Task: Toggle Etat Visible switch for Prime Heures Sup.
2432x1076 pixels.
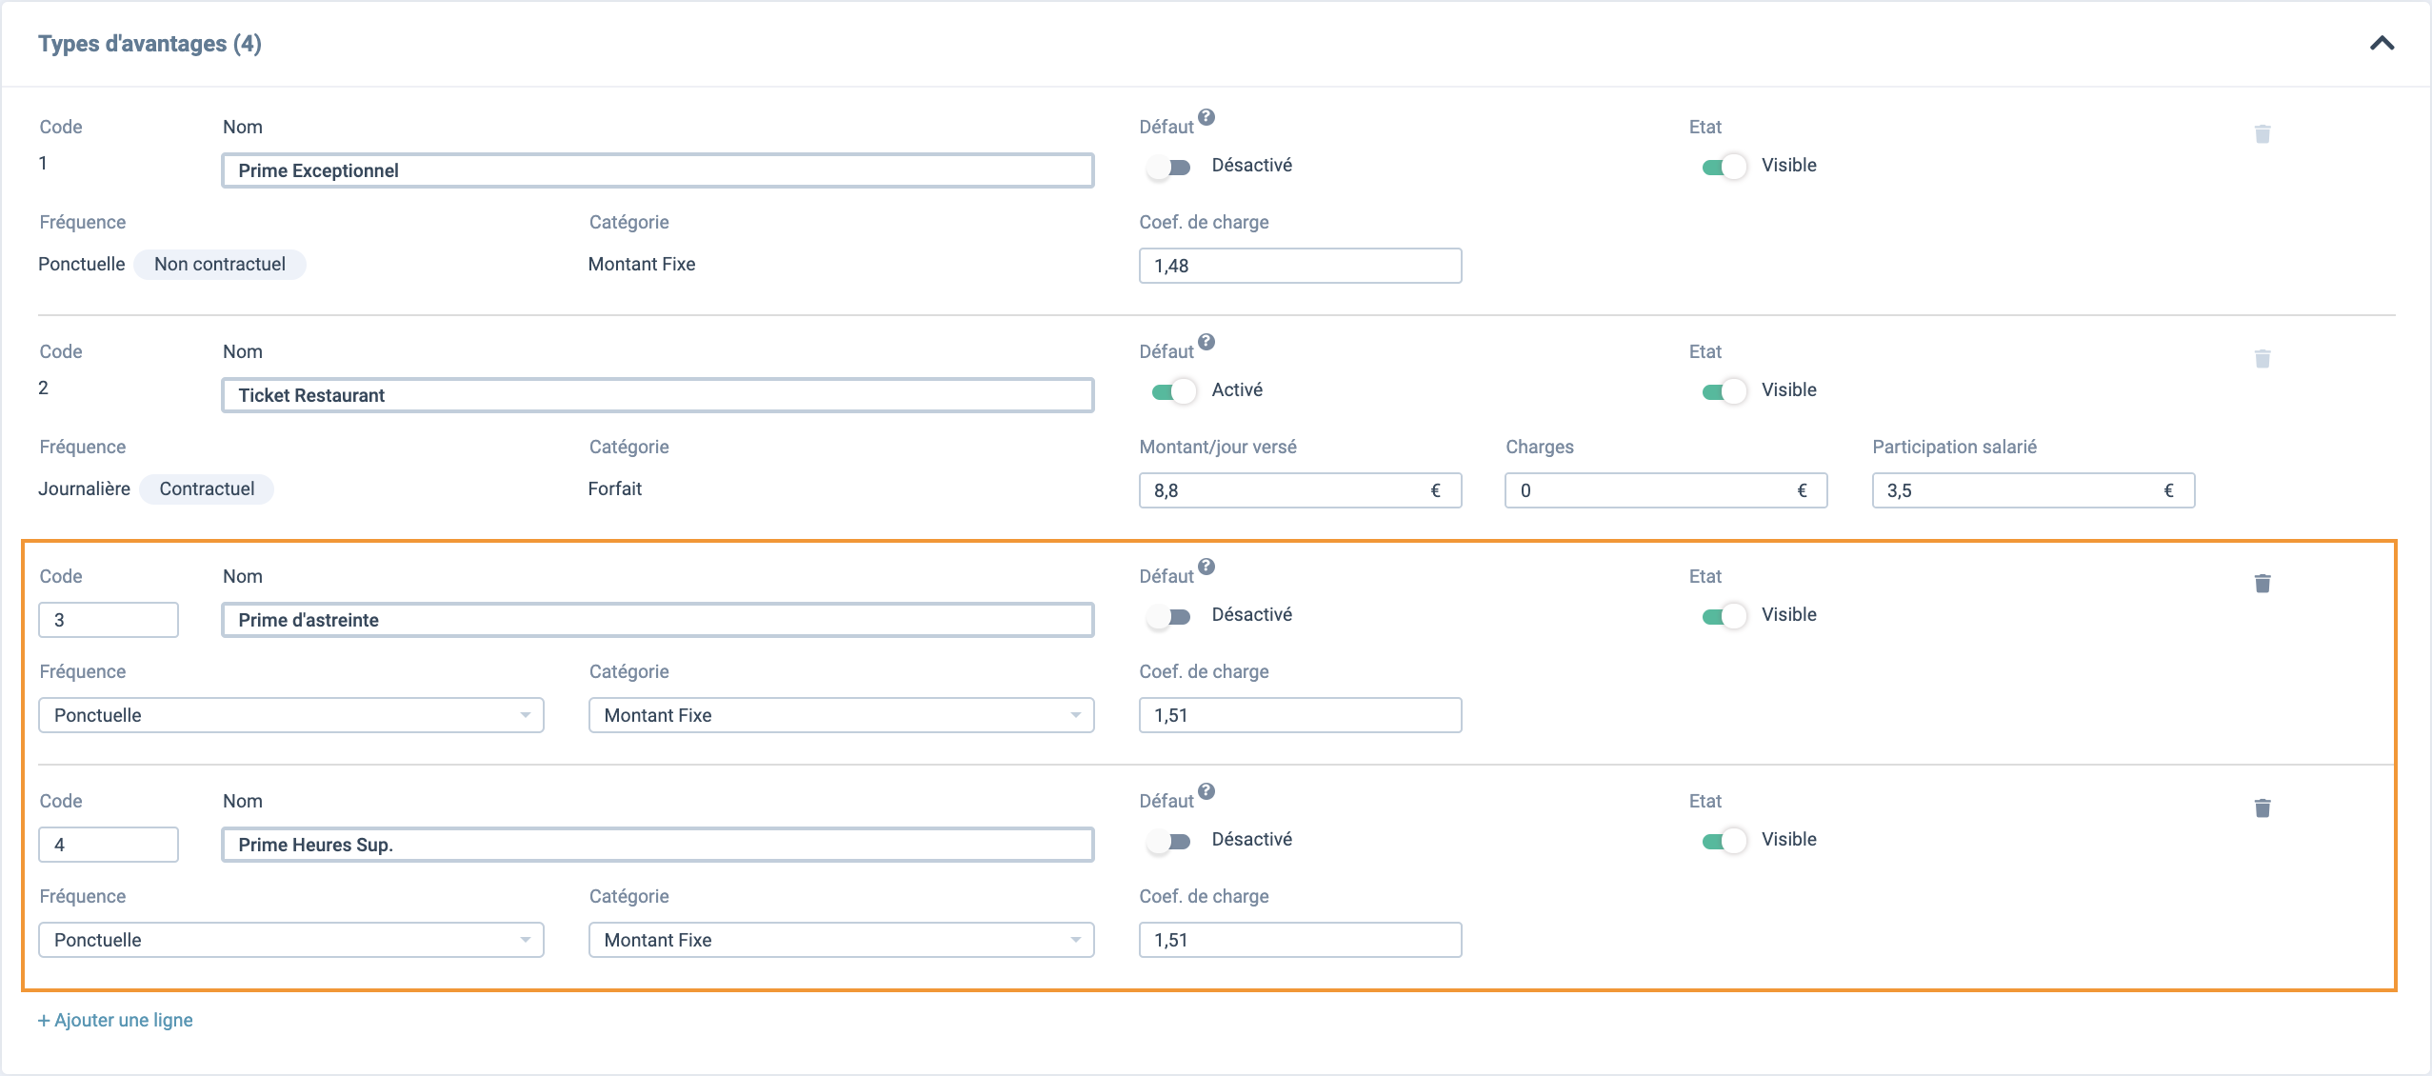Action: tap(1724, 841)
